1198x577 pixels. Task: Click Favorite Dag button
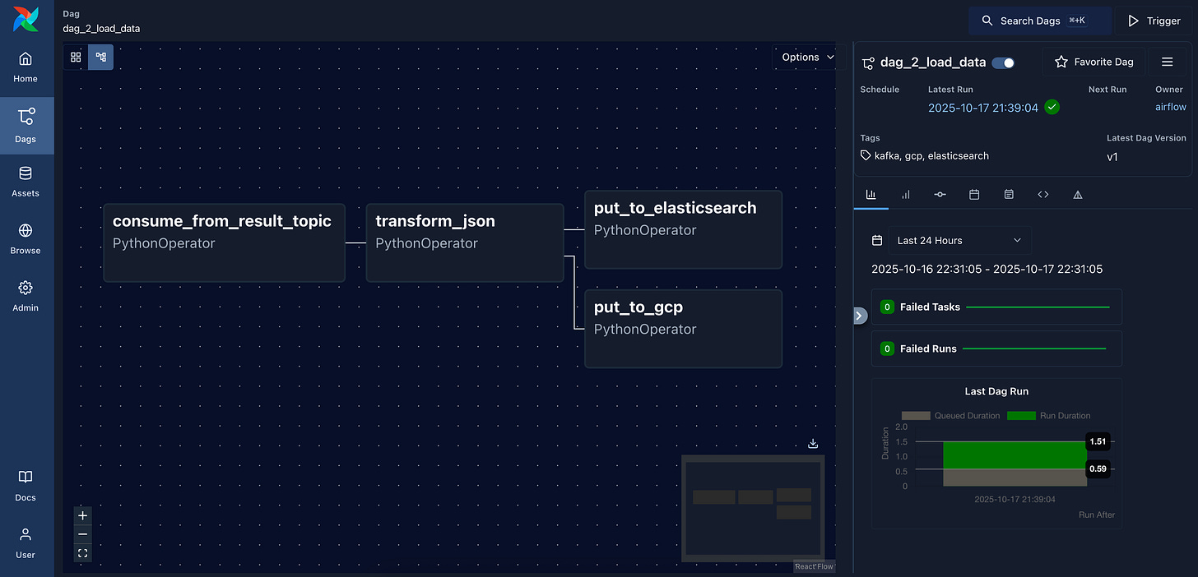(1094, 62)
